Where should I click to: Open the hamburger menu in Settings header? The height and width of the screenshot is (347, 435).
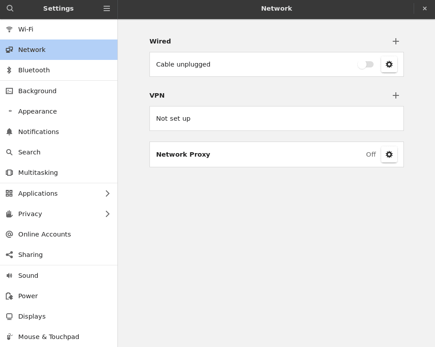pyautogui.click(x=107, y=8)
